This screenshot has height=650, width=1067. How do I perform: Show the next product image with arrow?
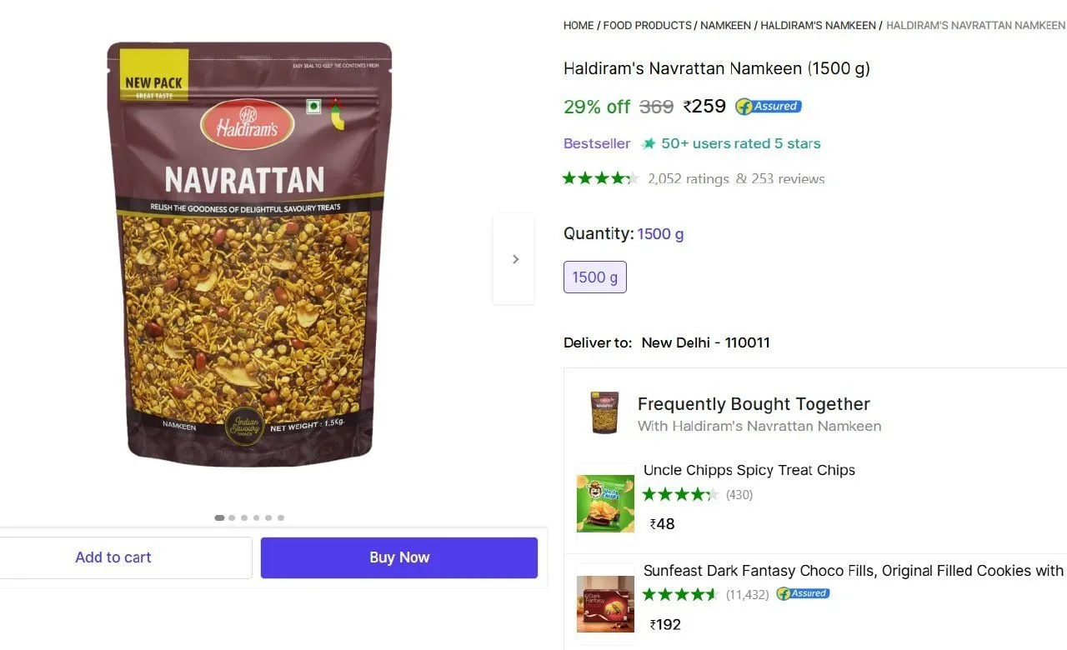point(514,259)
